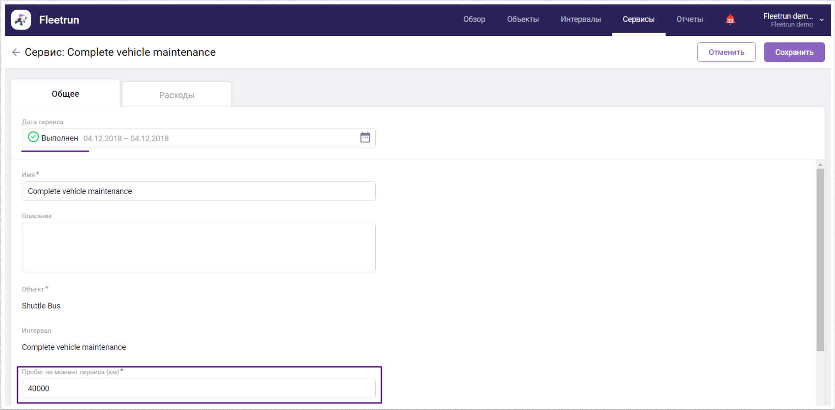Image resolution: width=835 pixels, height=410 pixels.
Task: Open the Отчеты section
Action: pyautogui.click(x=689, y=19)
